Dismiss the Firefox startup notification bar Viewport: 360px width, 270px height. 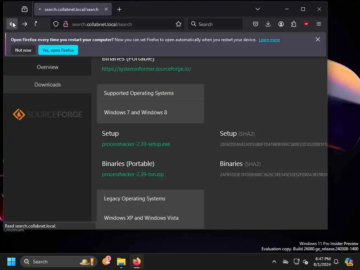[x=317, y=39]
